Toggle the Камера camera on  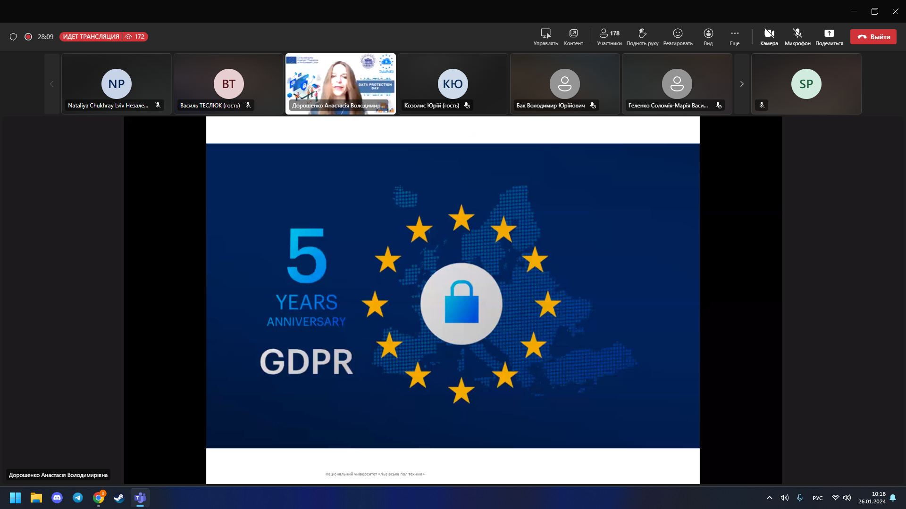coord(769,37)
